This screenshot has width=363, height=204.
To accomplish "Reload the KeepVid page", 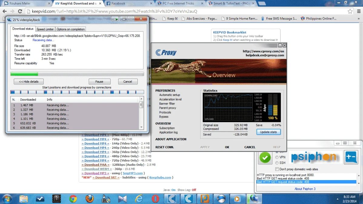I will [x=20, y=11].
